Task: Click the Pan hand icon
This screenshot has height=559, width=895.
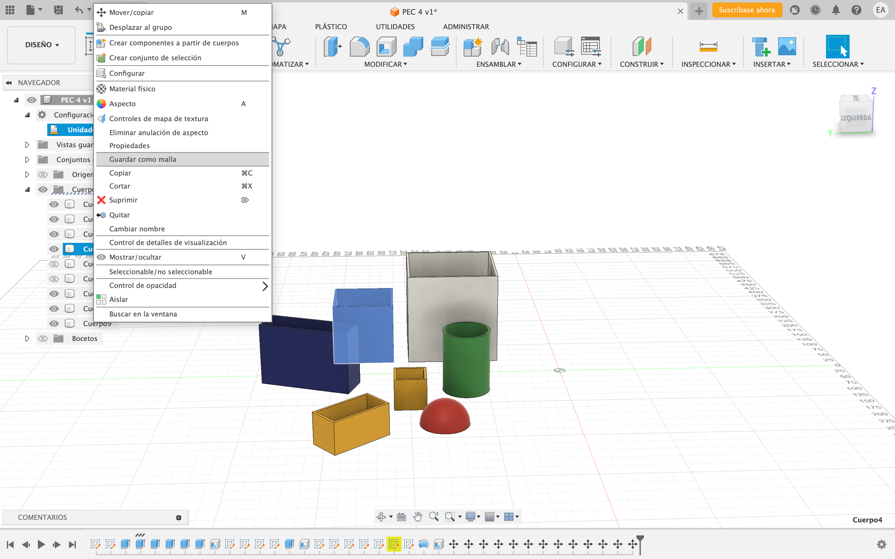Action: (x=418, y=517)
